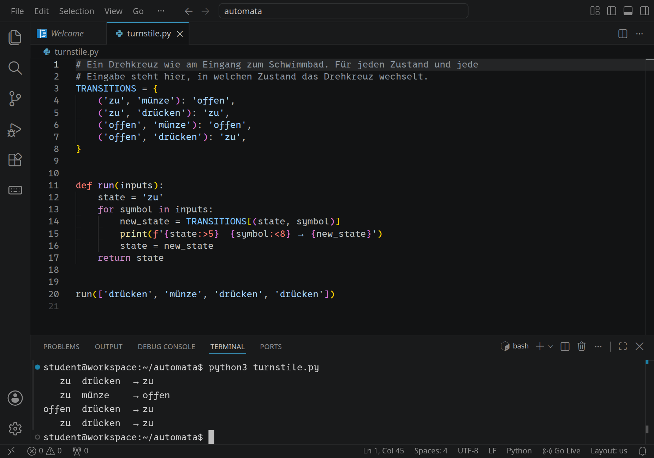Open the keyboard panel icon in activity bar
654x458 pixels.
pos(15,190)
